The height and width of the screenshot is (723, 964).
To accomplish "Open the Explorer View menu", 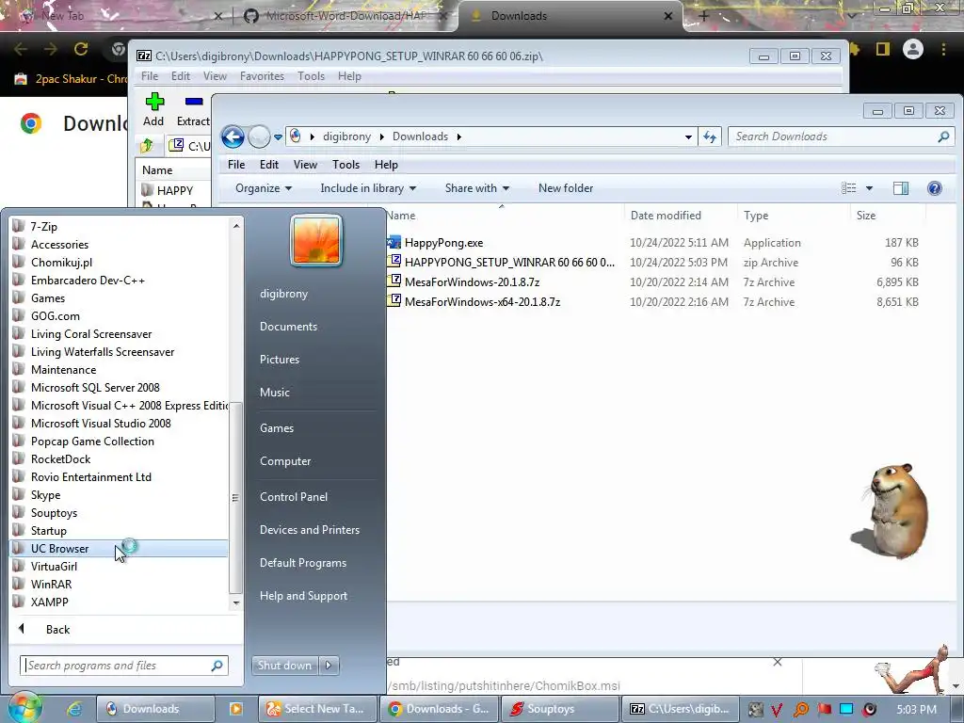I will point(305,164).
